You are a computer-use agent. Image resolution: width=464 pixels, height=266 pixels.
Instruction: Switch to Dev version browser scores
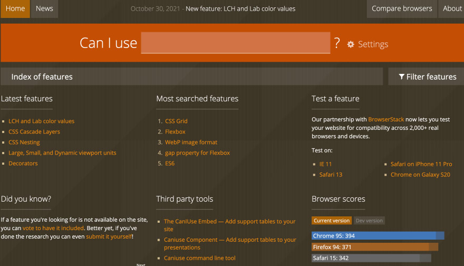point(369,221)
